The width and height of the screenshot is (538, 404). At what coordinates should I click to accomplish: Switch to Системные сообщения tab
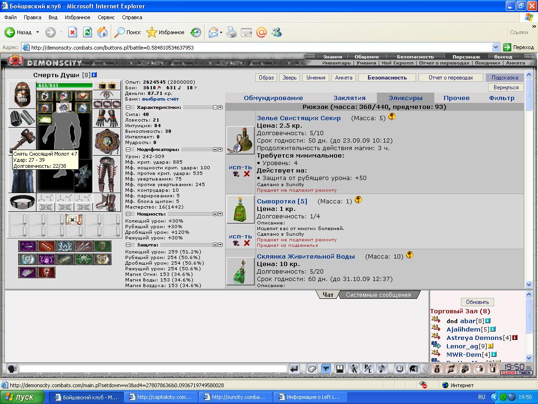coord(378,295)
